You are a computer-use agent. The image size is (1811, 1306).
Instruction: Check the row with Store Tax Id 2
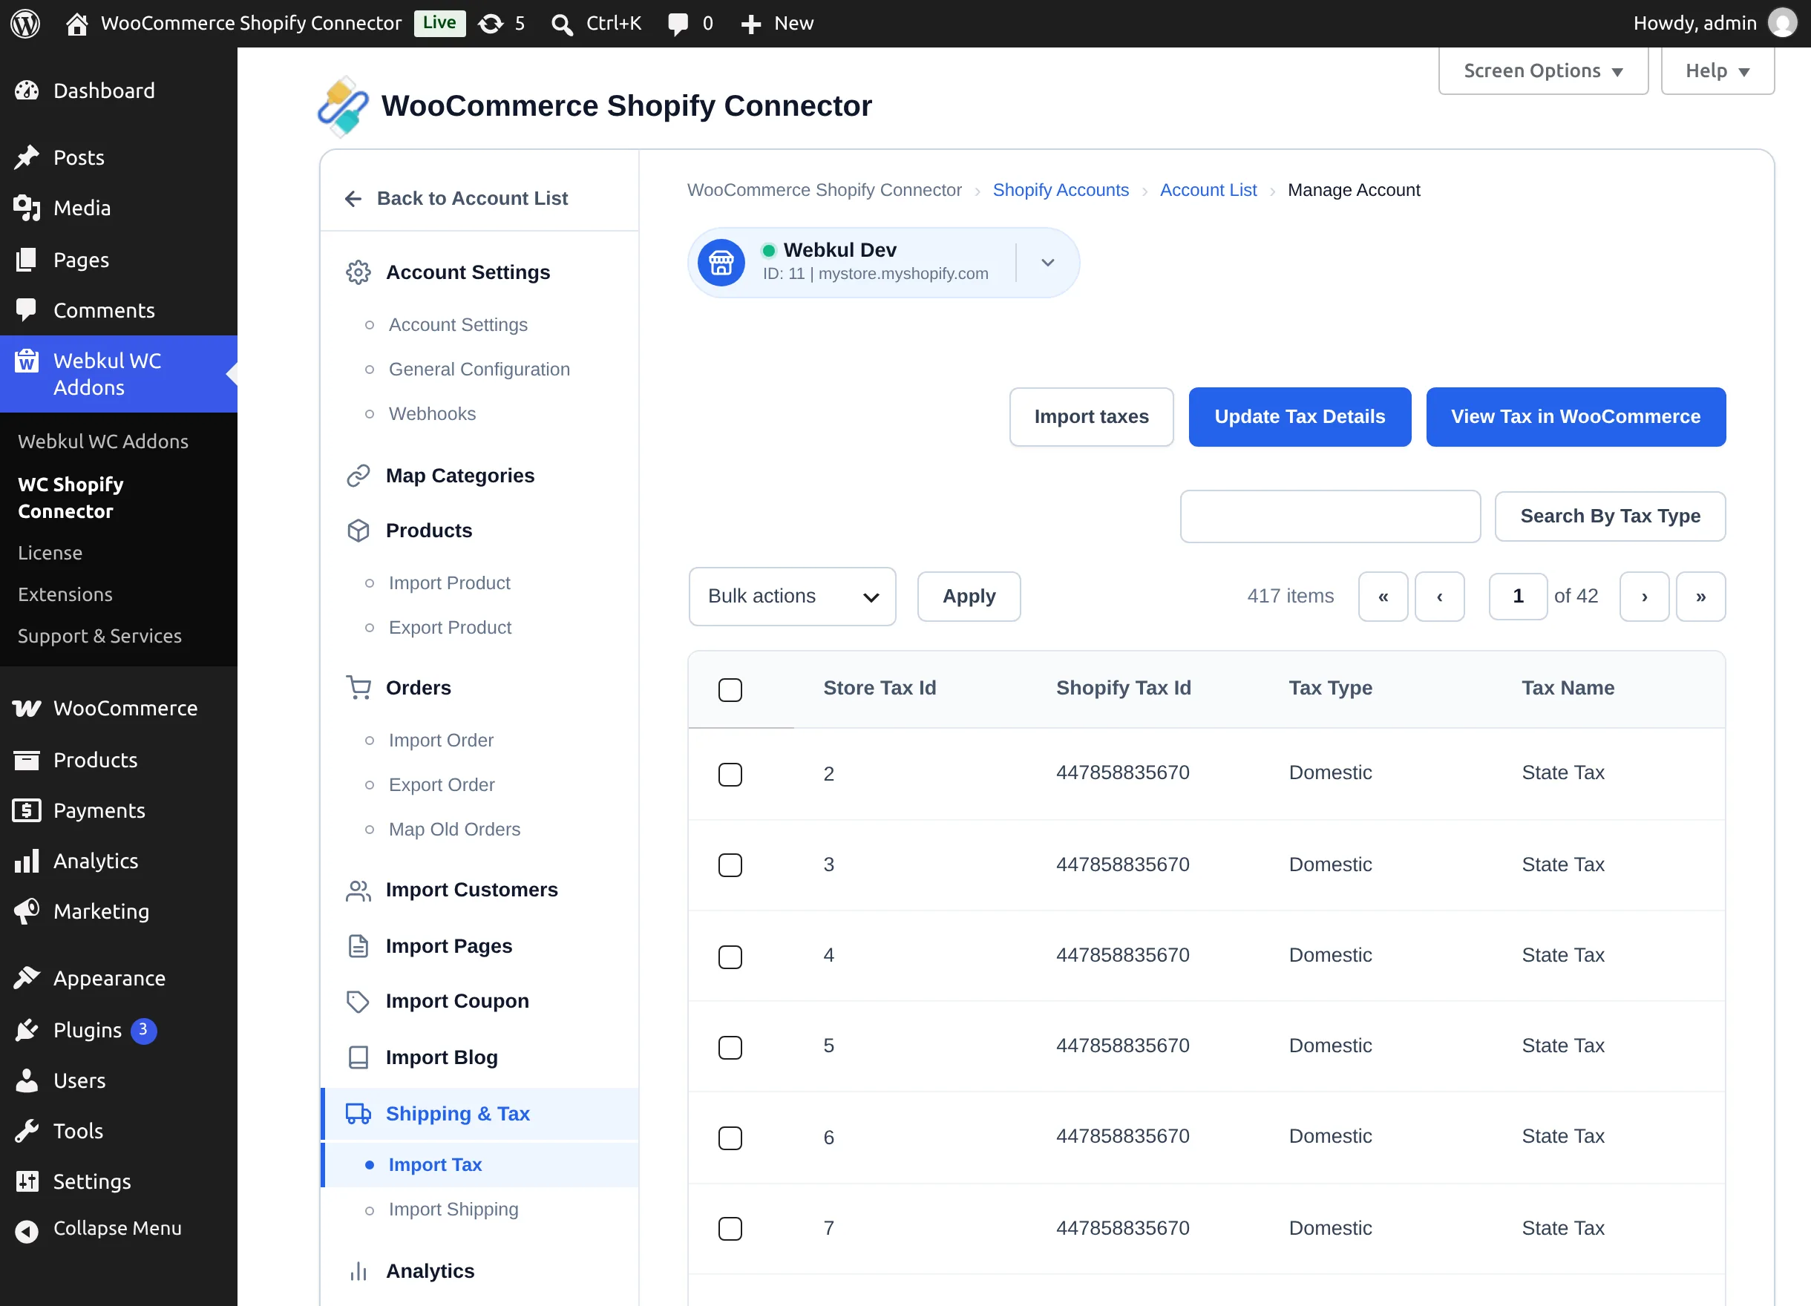coord(730,775)
